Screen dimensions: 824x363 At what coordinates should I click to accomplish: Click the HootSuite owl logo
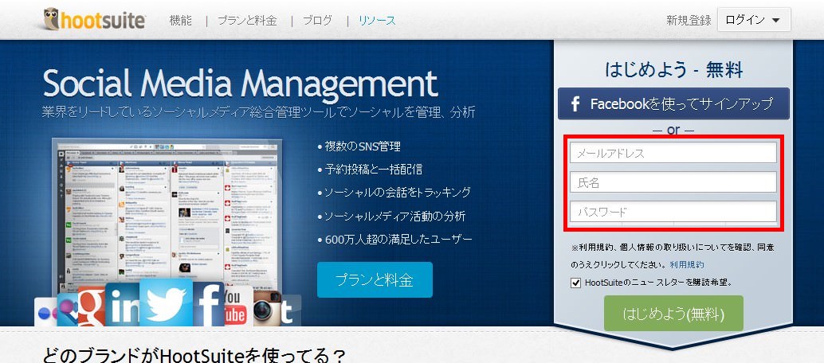(x=95, y=20)
